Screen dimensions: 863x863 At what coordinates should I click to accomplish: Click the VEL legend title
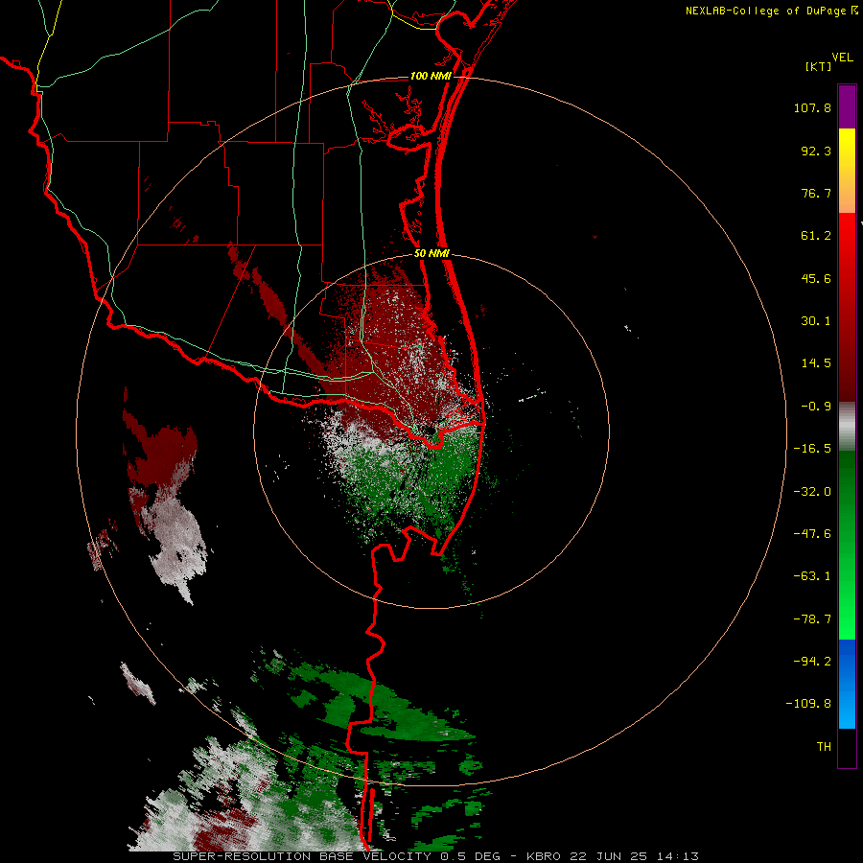(x=842, y=58)
